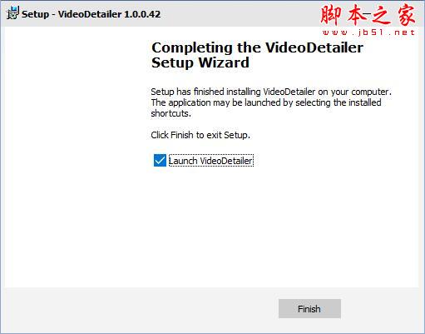The width and height of the screenshot is (425, 334).
Task: Click the 'Click Finish to exit Setup' text
Action: click(x=200, y=135)
